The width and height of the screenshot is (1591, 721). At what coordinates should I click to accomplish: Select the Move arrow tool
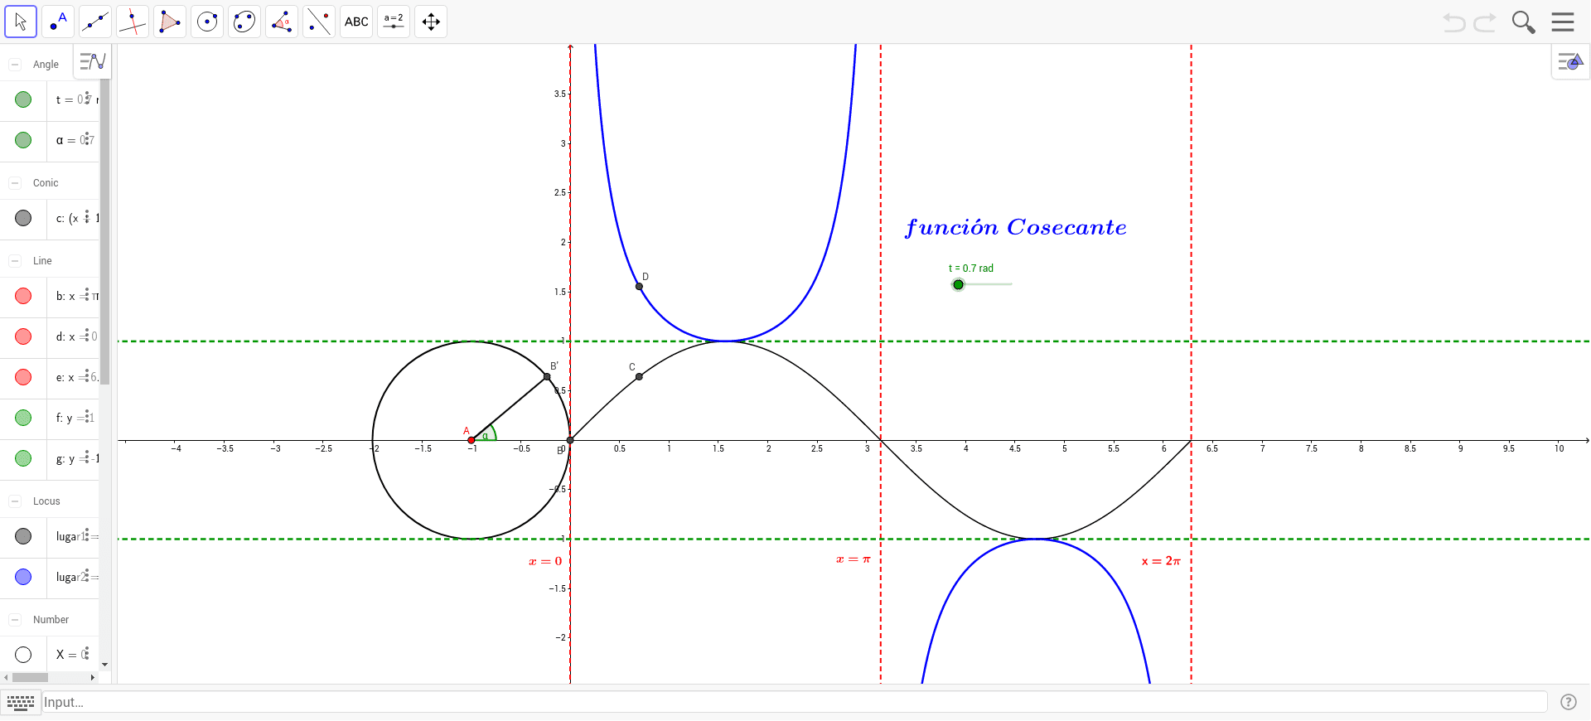(x=21, y=22)
